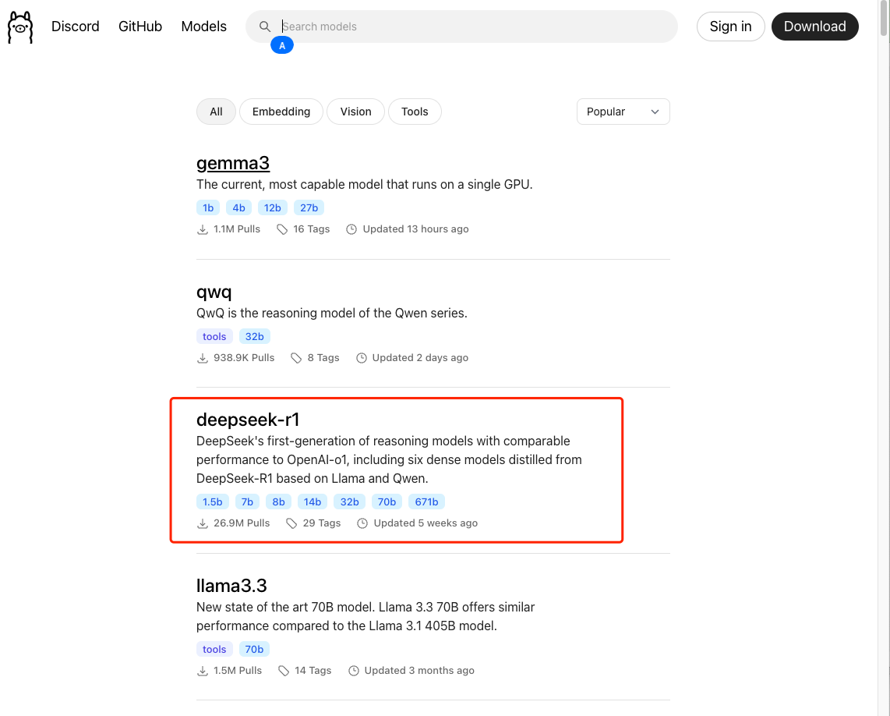
Task: Click 'Updated 3 months ago' text
Action: click(x=419, y=671)
